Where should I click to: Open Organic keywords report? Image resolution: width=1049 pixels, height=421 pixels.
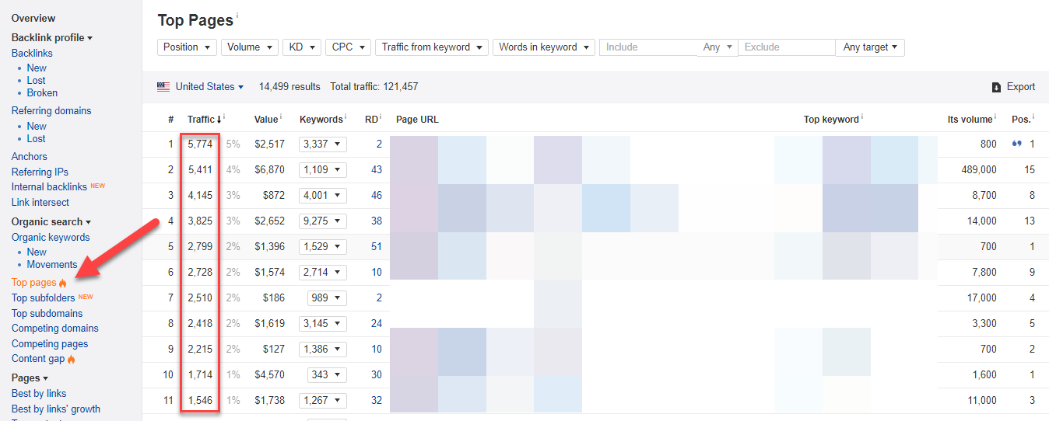click(x=51, y=238)
